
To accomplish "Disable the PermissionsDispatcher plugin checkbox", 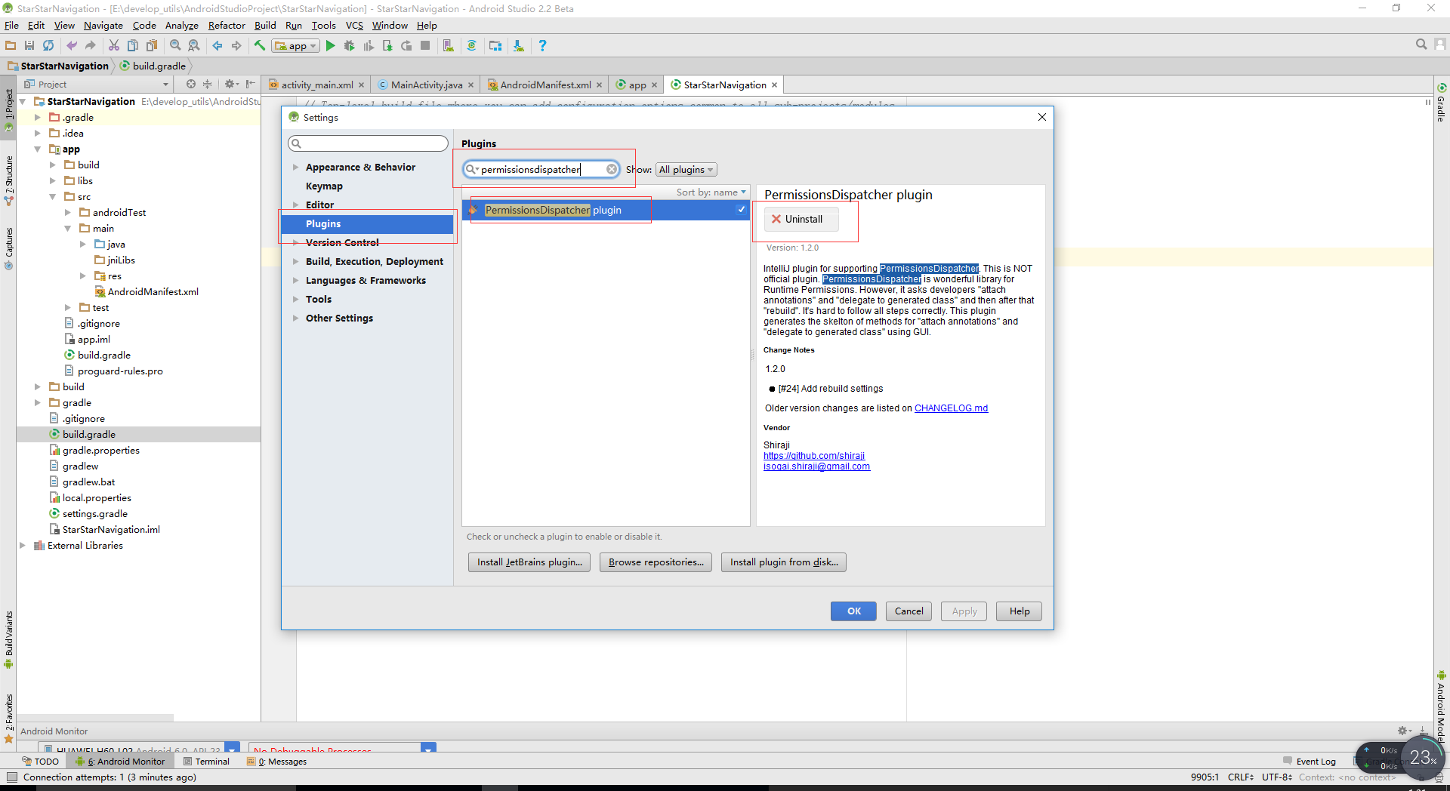I will click(741, 210).
